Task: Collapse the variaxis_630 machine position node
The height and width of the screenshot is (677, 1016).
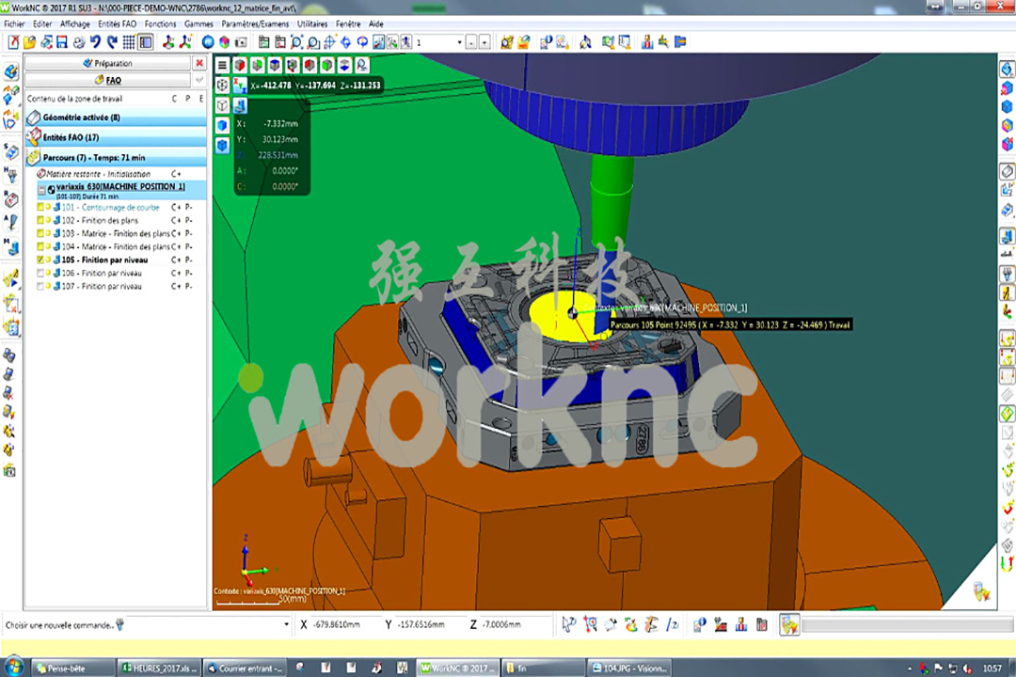Action: click(x=41, y=190)
